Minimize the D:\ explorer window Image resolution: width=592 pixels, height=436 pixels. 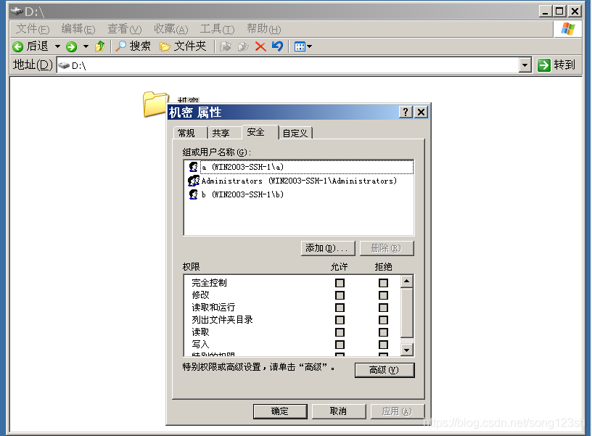point(545,12)
